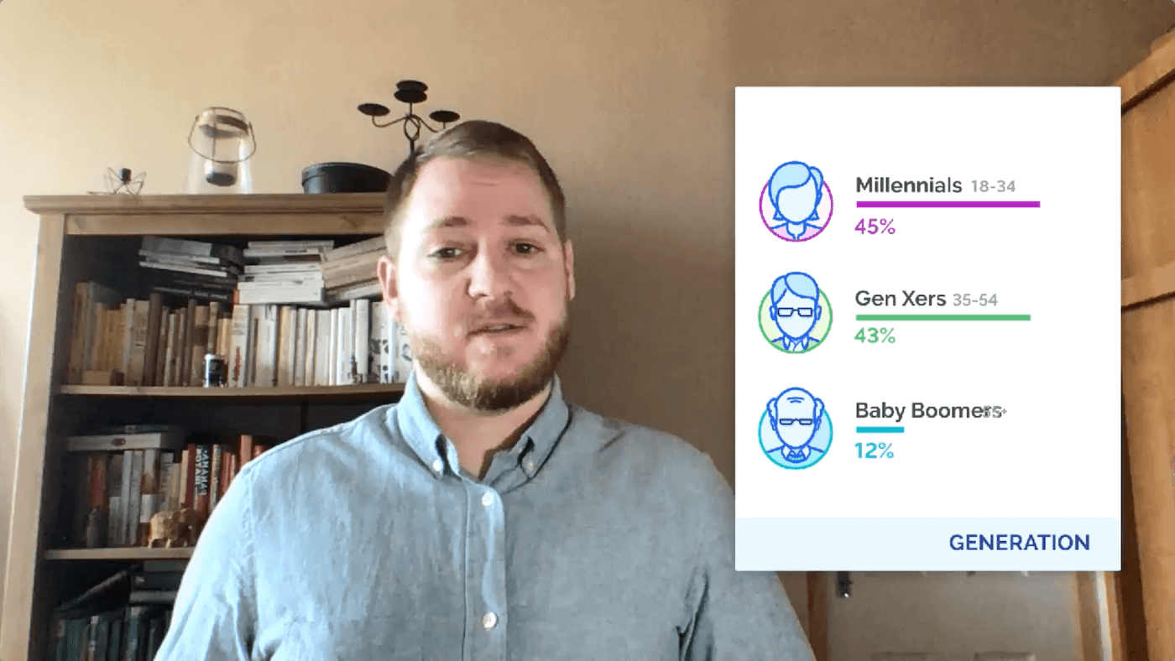Click the 12% value
Screen dimensions: 1175x661
coord(874,451)
